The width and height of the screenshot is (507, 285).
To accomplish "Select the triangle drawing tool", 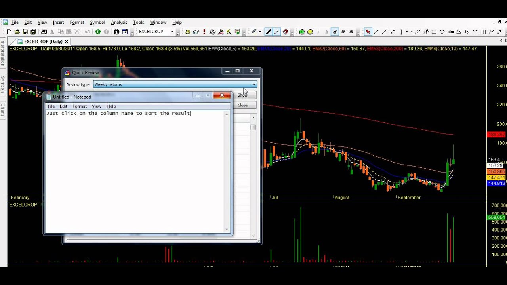I will coord(459,32).
